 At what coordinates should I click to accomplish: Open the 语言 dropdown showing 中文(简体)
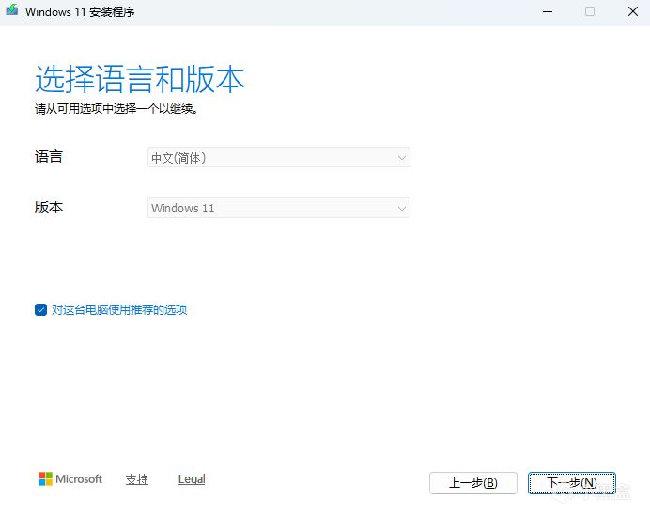[x=279, y=157]
